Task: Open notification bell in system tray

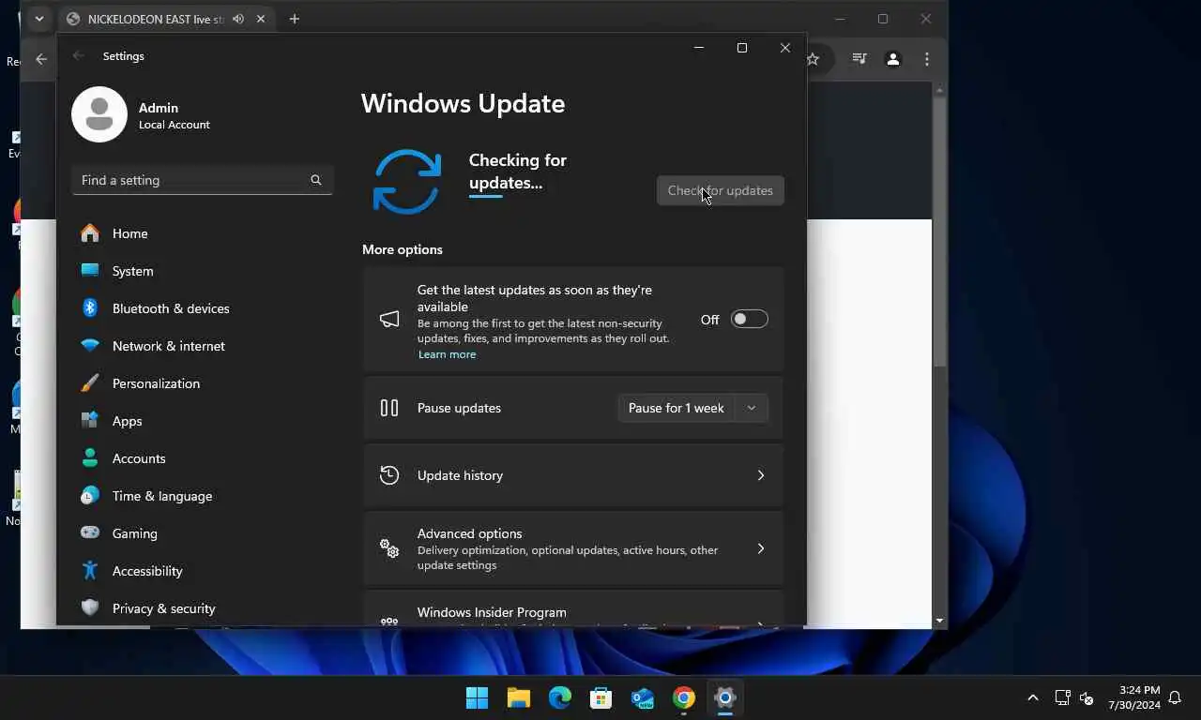Action: 1175,697
